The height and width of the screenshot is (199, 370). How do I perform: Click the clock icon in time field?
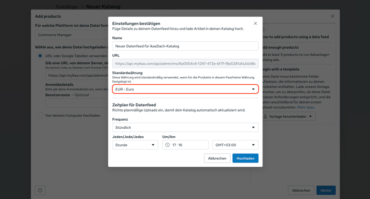tap(167, 145)
